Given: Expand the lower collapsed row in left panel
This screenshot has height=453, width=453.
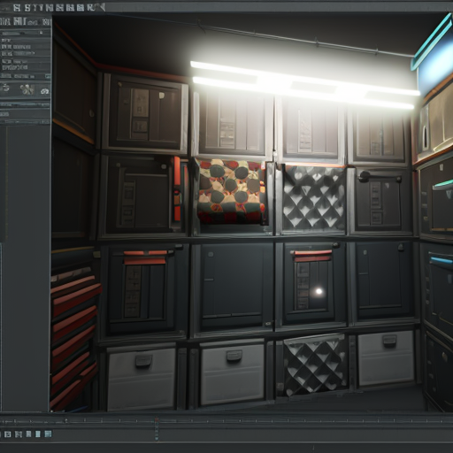Looking at the screenshot, I should click(x=25, y=114).
